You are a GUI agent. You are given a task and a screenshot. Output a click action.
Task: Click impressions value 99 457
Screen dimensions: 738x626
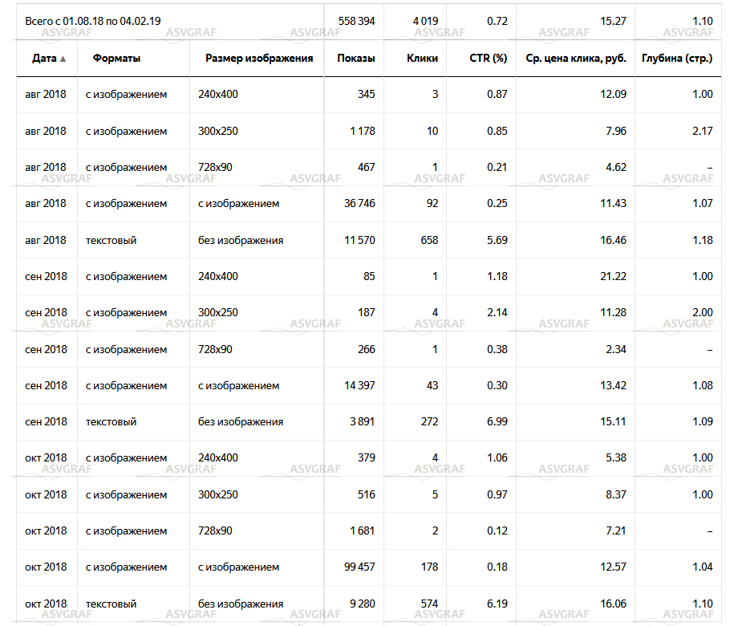(x=359, y=567)
